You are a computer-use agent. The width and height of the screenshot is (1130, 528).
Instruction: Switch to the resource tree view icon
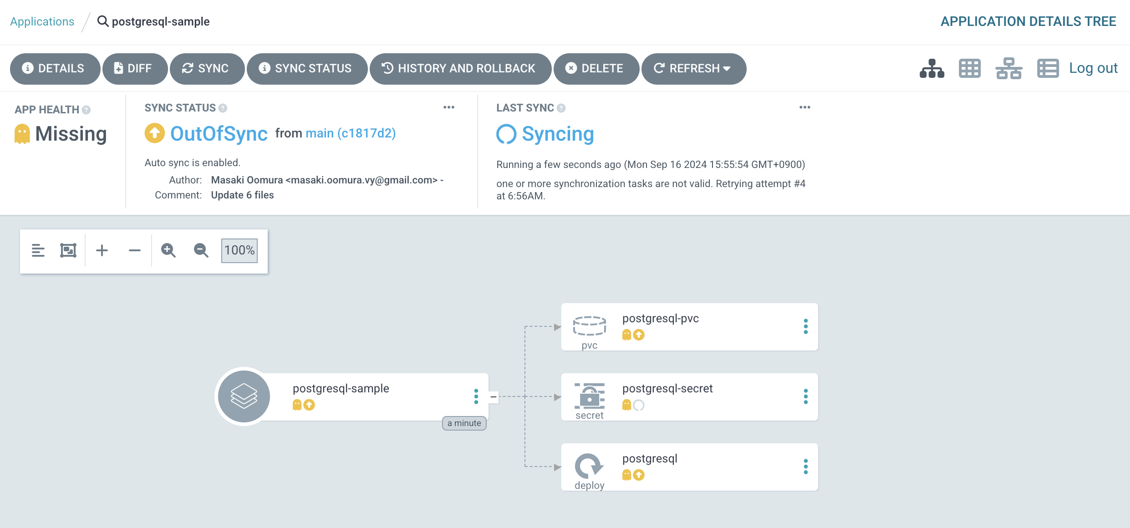[931, 68]
